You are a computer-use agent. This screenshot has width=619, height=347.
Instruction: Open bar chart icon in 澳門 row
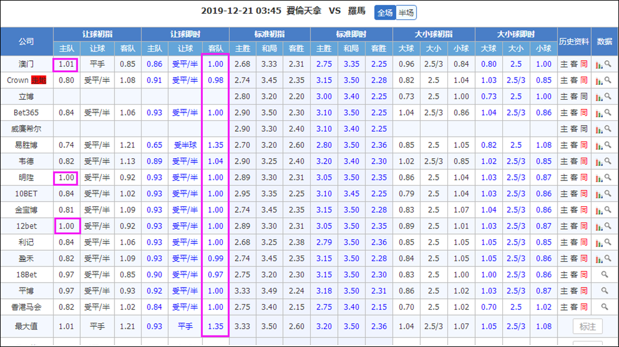click(599, 64)
